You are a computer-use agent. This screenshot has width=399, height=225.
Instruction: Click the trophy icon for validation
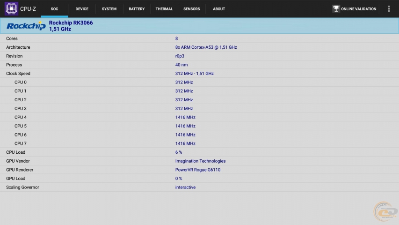[x=336, y=9]
